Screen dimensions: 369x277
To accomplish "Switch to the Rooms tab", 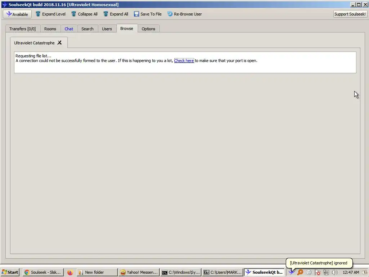I will [50, 29].
